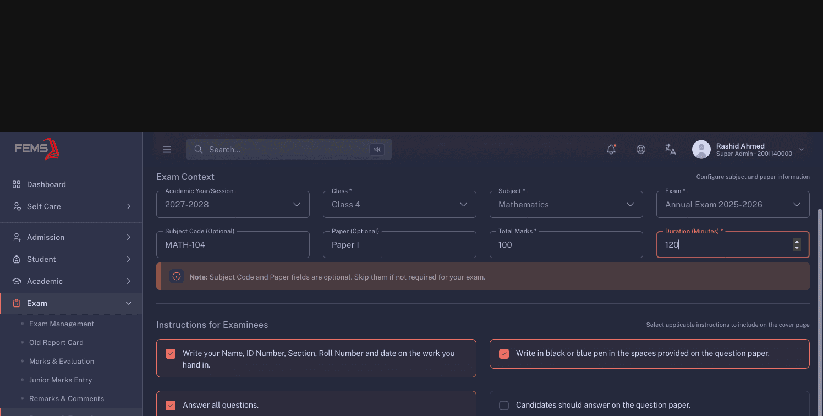Expand the Admission submenu chevron

129,237
